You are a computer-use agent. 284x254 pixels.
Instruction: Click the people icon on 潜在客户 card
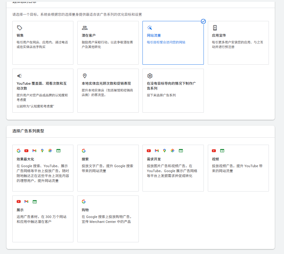pos(84,28)
